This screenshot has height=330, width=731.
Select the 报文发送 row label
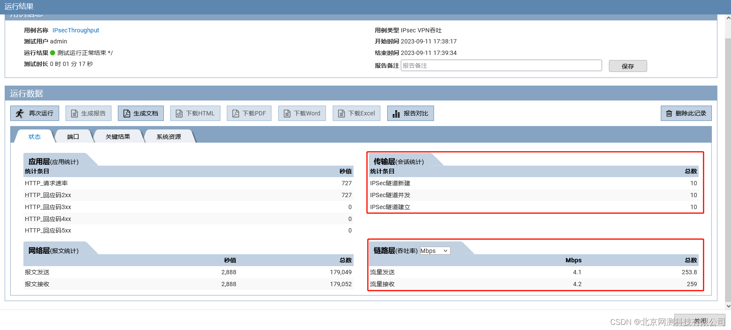point(37,272)
